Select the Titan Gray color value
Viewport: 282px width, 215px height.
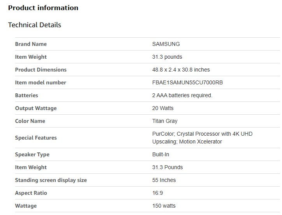[165, 121]
